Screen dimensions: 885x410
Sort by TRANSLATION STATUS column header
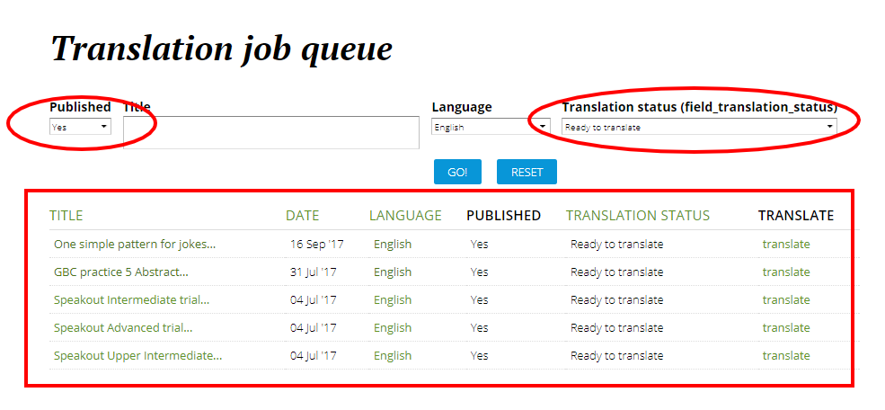[637, 216]
